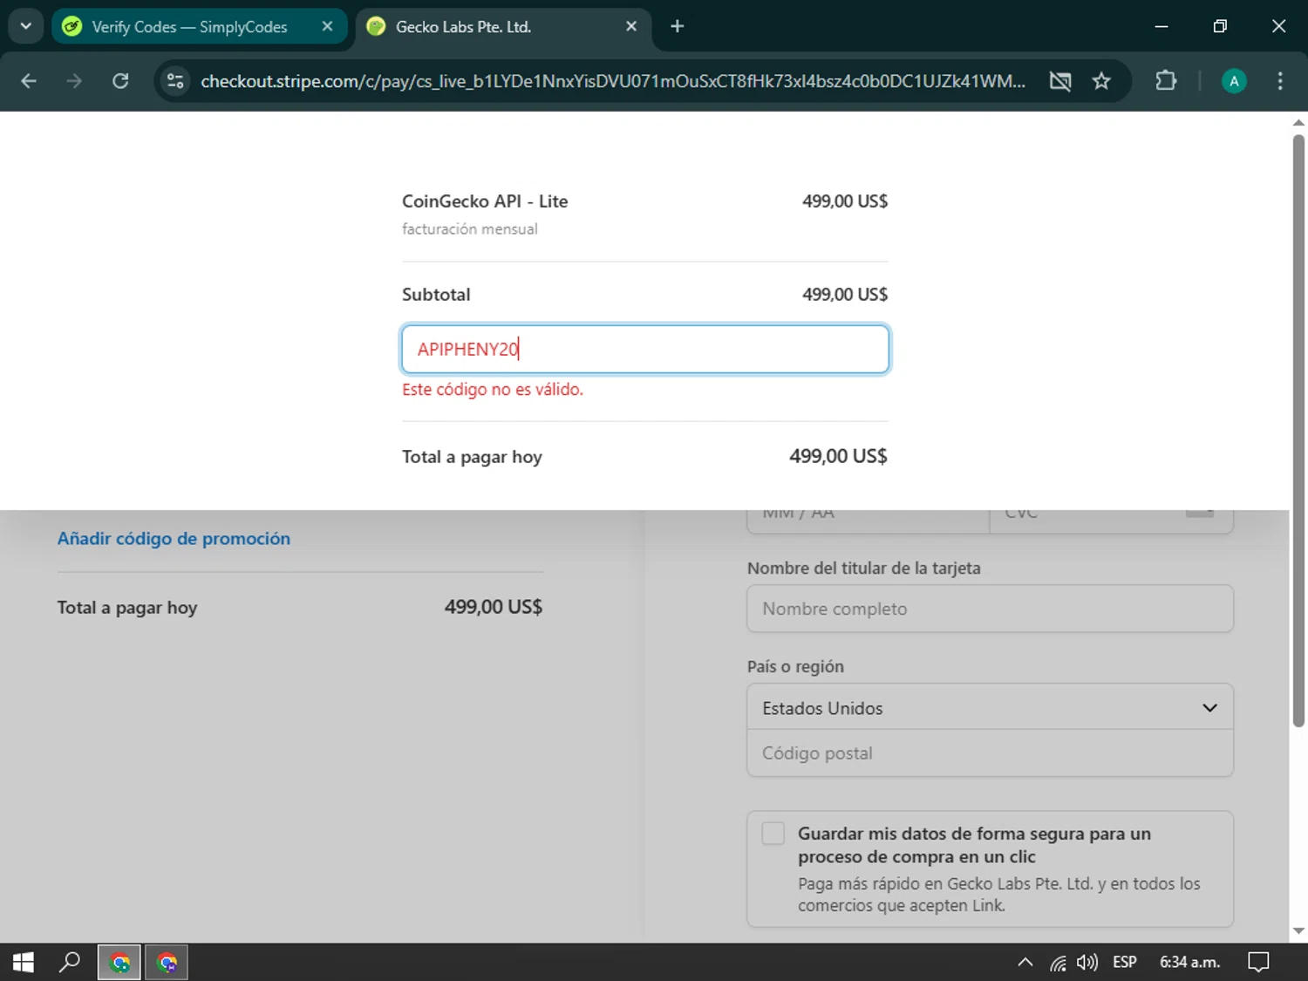Viewport: 1308px width, 981px height.
Task: Expand the tab search dropdown arrow
Action: click(x=25, y=26)
